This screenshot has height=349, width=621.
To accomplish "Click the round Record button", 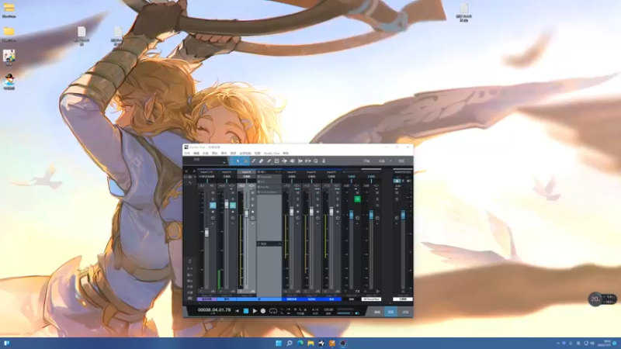I will tap(263, 311).
